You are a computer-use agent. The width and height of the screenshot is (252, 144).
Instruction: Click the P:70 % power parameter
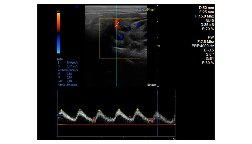click(208, 29)
